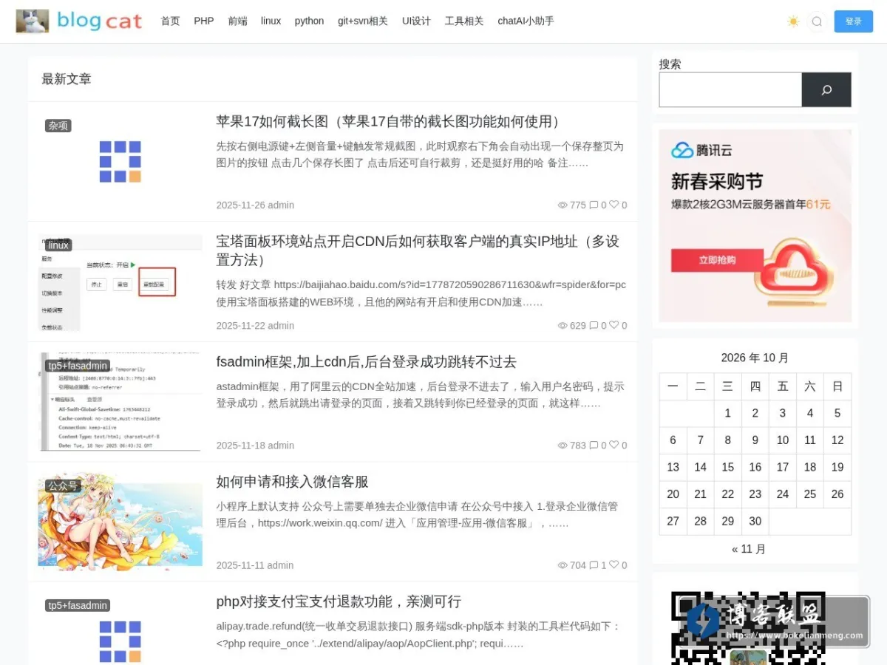Open article 苹果17如何截长图
The height and width of the screenshot is (665, 887).
(391, 121)
